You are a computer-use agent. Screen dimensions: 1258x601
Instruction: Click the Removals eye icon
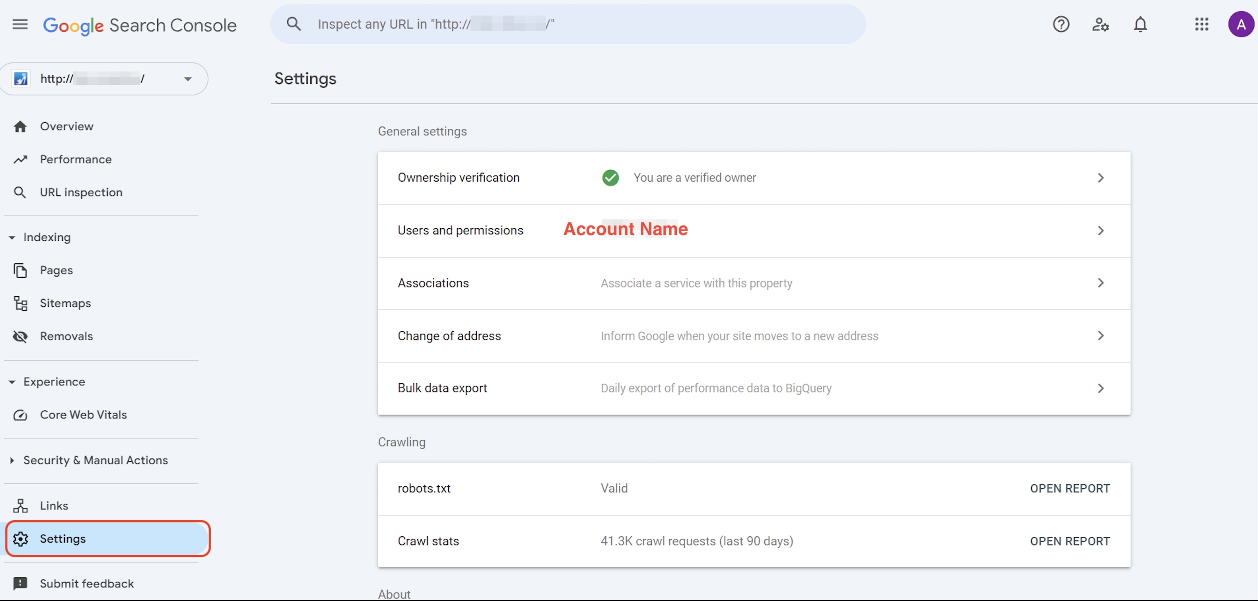(20, 336)
